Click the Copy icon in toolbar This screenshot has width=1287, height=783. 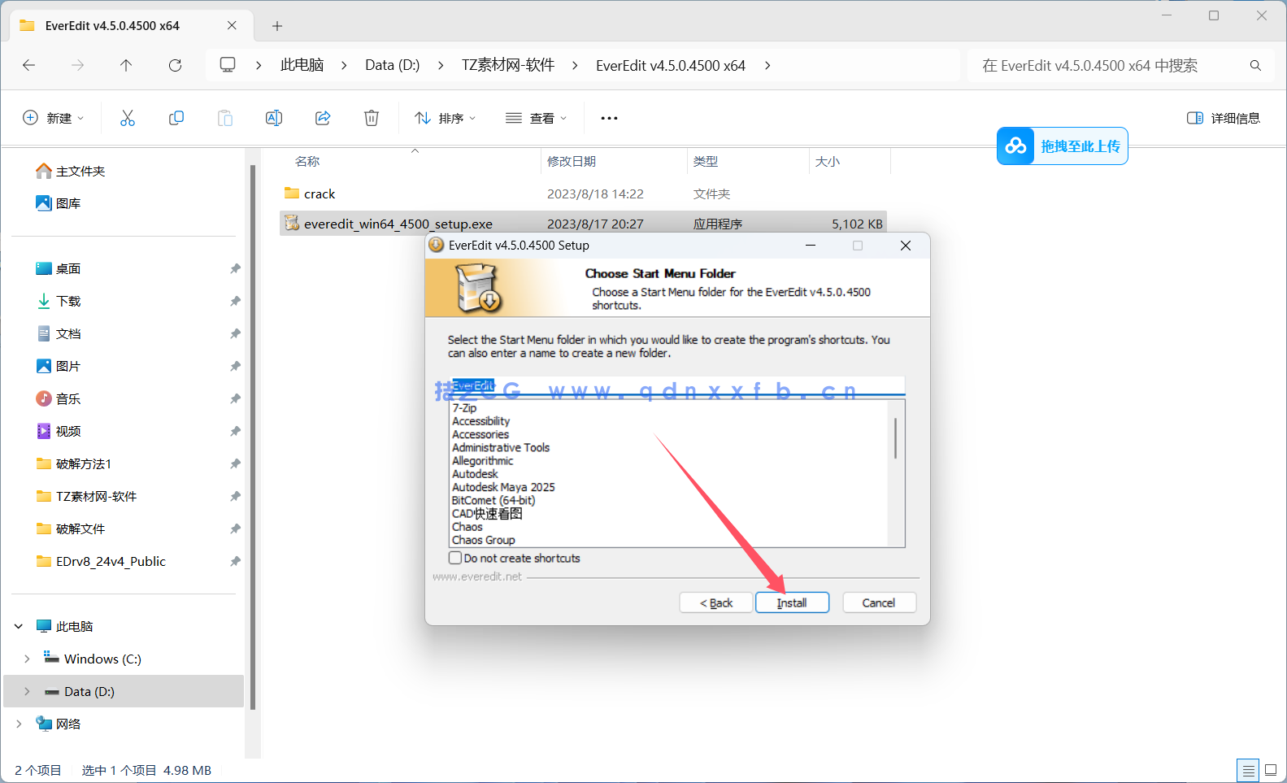pos(176,118)
